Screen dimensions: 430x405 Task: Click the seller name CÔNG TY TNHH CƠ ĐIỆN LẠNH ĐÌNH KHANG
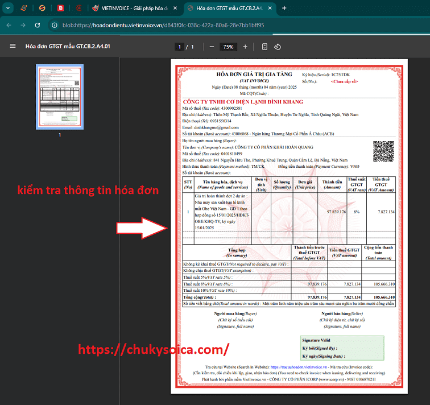click(243, 102)
